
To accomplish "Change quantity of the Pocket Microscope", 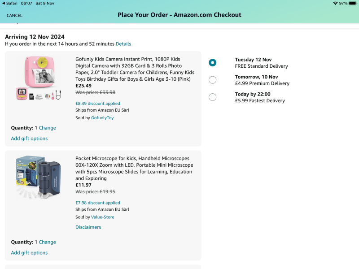I will pyautogui.click(x=47, y=242).
